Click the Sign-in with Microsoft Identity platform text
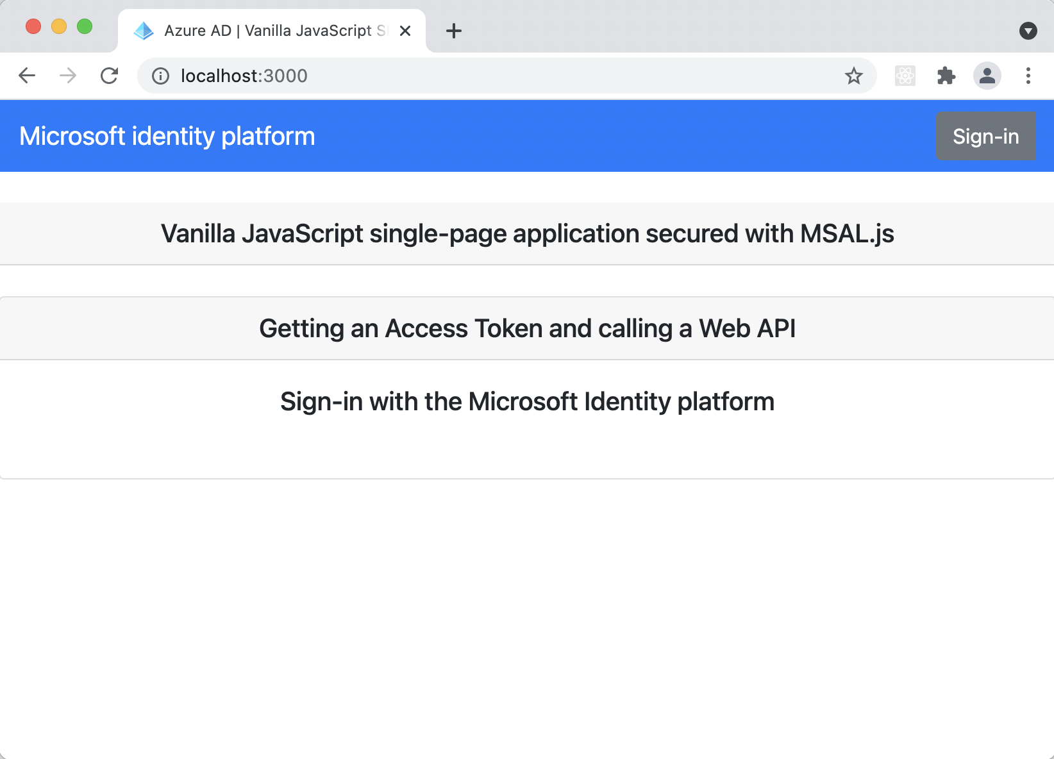This screenshot has width=1054, height=759. (x=527, y=402)
